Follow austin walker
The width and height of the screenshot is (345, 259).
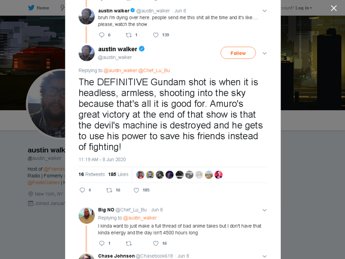pos(238,53)
